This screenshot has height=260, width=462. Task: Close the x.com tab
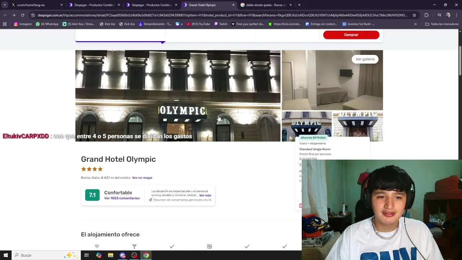click(61, 5)
